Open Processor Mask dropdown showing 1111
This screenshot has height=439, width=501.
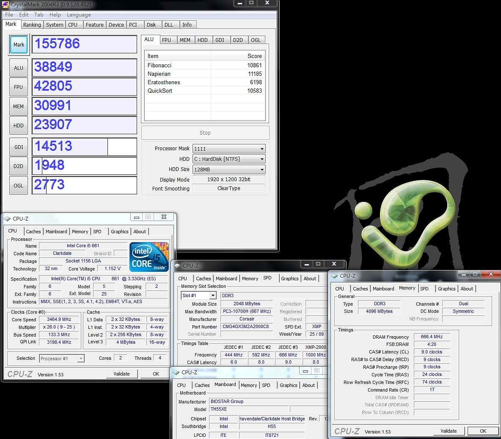pyautogui.click(x=229, y=149)
